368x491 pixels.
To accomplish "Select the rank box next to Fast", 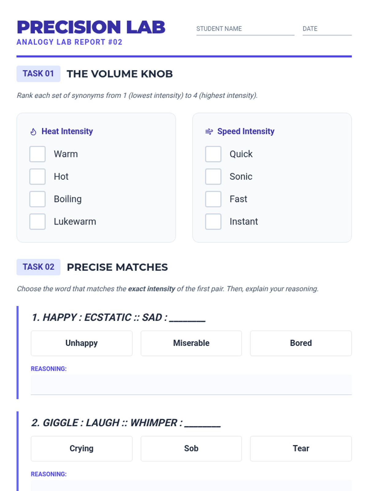I will 213,199.
